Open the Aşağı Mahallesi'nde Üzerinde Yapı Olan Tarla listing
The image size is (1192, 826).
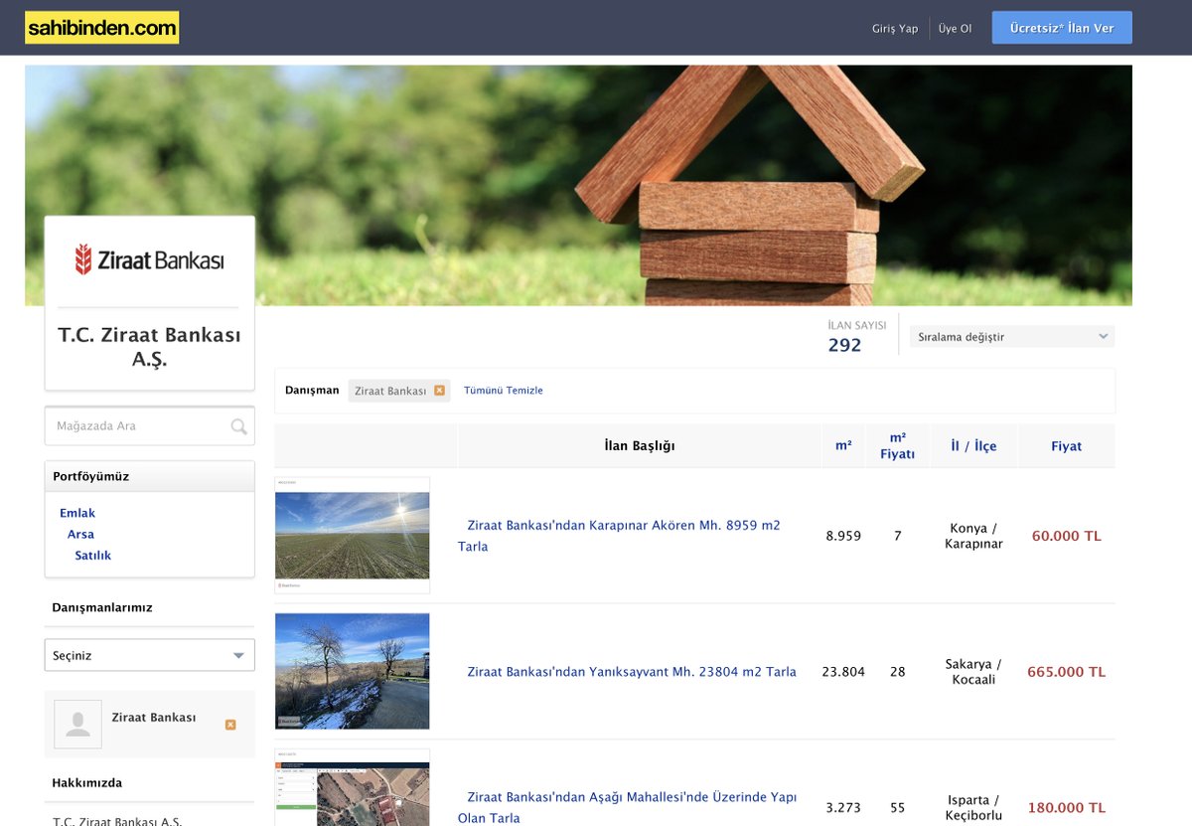[627, 808]
